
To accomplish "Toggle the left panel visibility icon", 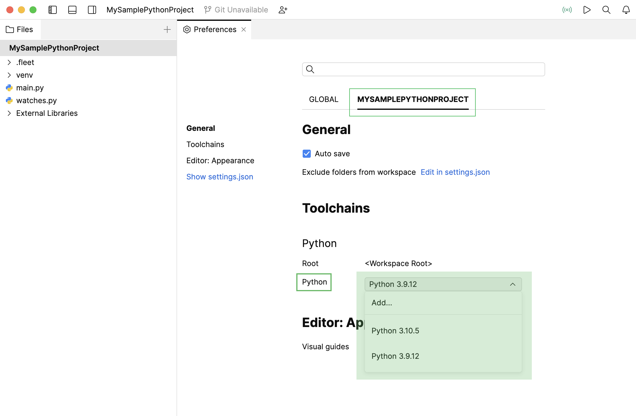I will pos(53,10).
